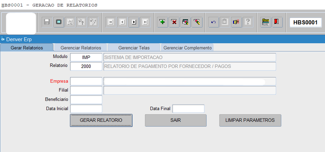Image resolution: width=325 pixels, height=152 pixels.
Task: Click the HBS0001 screen code field
Action: (306, 22)
